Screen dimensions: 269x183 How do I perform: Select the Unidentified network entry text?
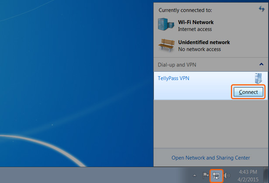click(204, 42)
